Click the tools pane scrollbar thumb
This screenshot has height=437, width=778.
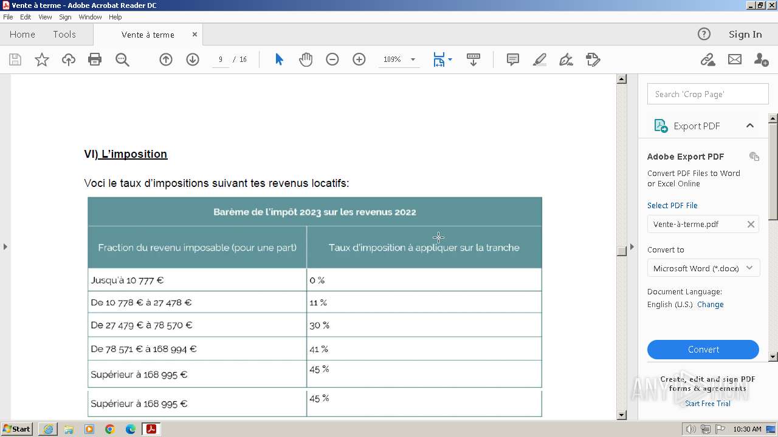coord(773,172)
